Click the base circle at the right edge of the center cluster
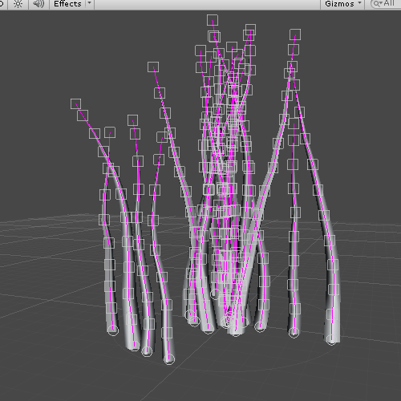This screenshot has width=401, height=401. click(x=260, y=326)
